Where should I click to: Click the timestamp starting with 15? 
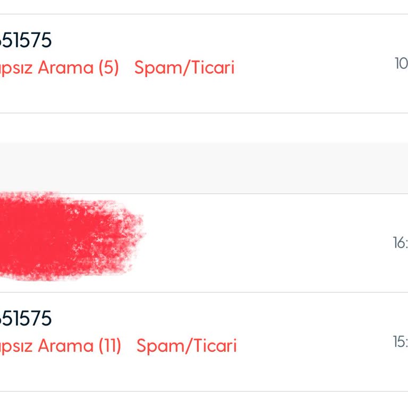coord(400,342)
